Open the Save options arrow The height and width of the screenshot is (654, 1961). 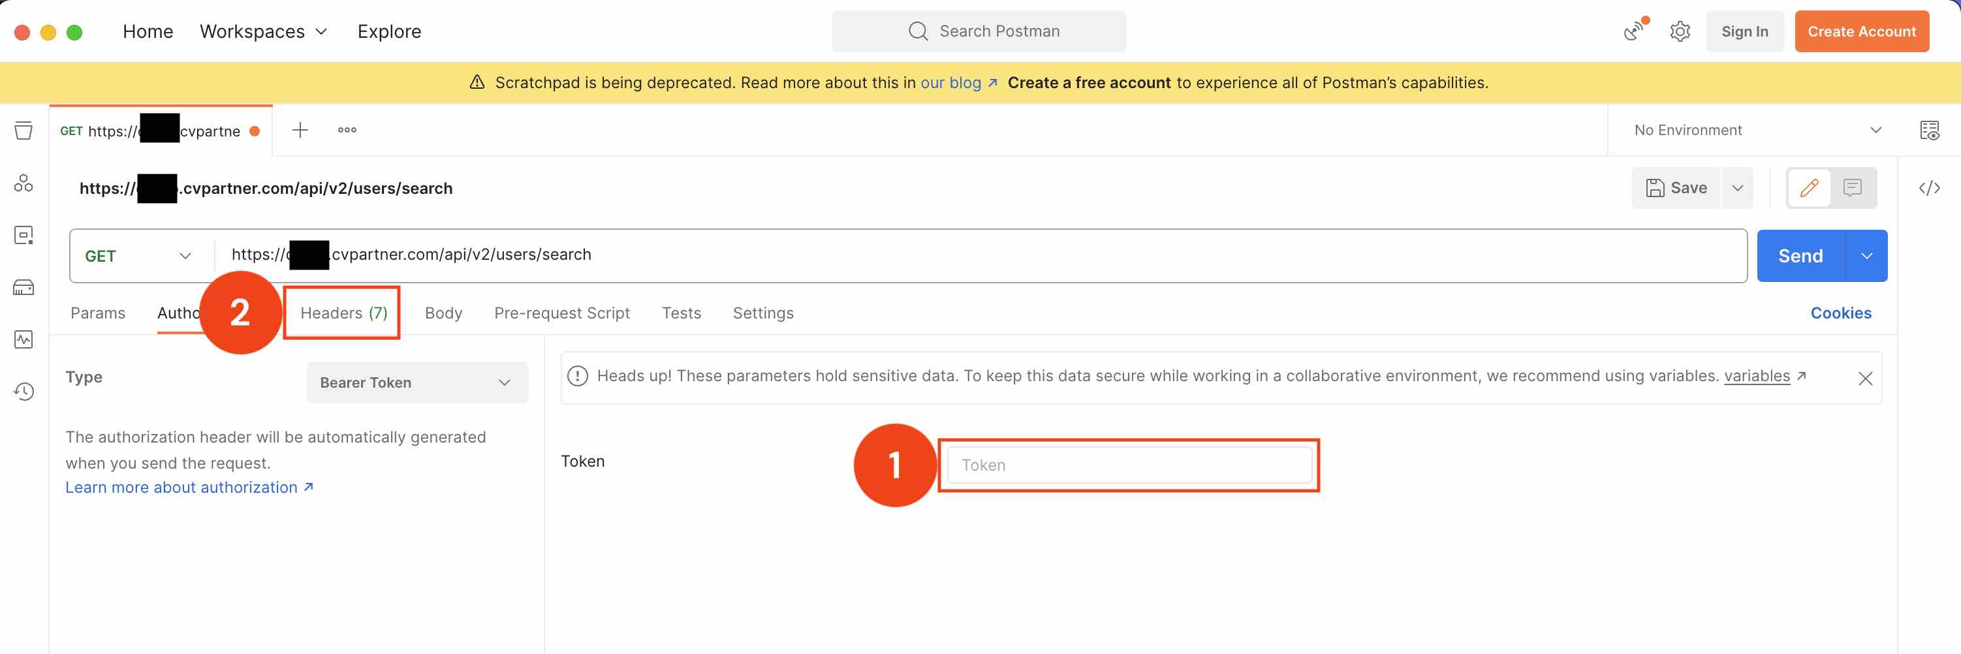(x=1737, y=187)
